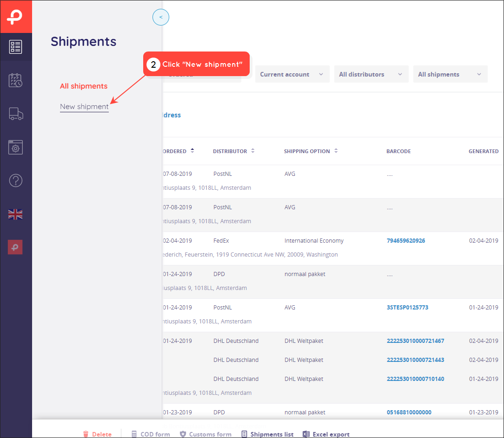Click the BARCODE column header

(x=398, y=151)
